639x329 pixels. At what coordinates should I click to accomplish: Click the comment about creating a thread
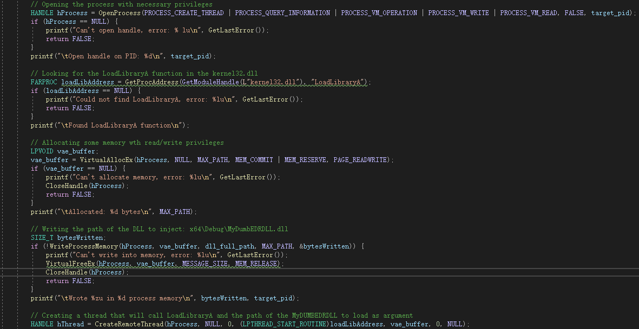[222, 315]
